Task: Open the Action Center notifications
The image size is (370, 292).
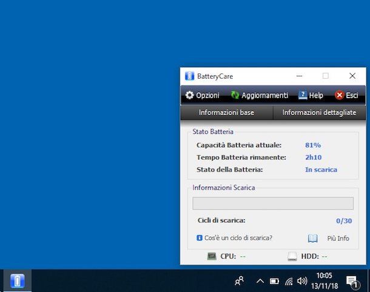Action: [352, 282]
